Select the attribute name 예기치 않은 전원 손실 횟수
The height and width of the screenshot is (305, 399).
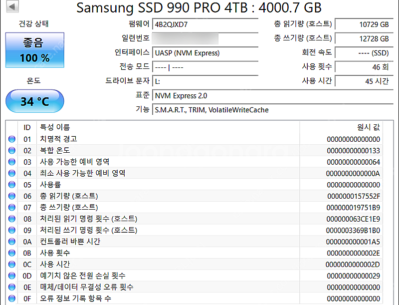coord(82,276)
